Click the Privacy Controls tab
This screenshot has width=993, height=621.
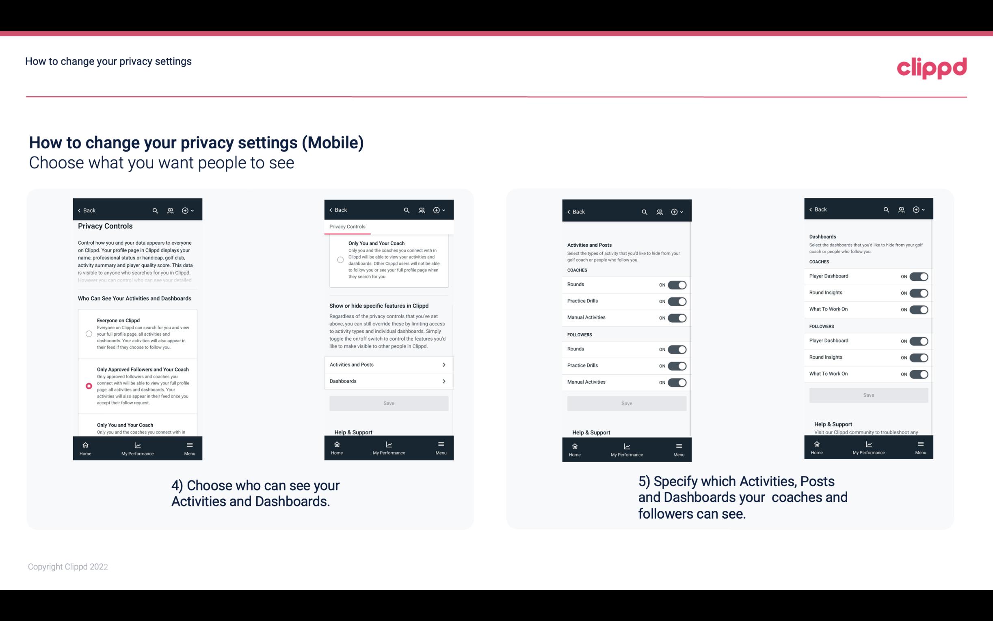click(x=347, y=227)
